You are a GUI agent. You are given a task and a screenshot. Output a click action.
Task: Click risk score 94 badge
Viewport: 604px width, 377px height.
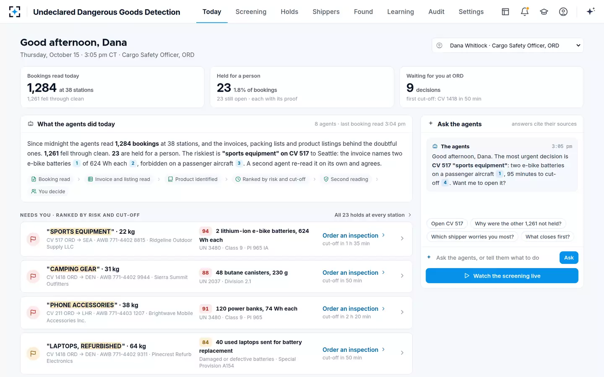(x=206, y=231)
